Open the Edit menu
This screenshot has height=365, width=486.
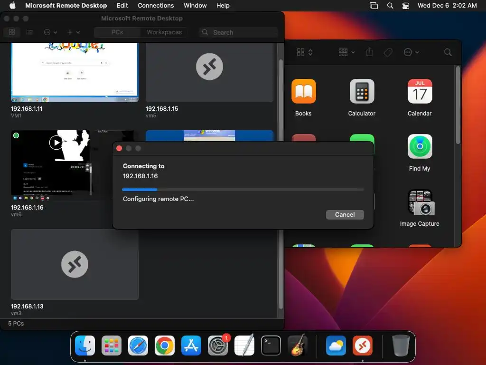[x=122, y=5]
